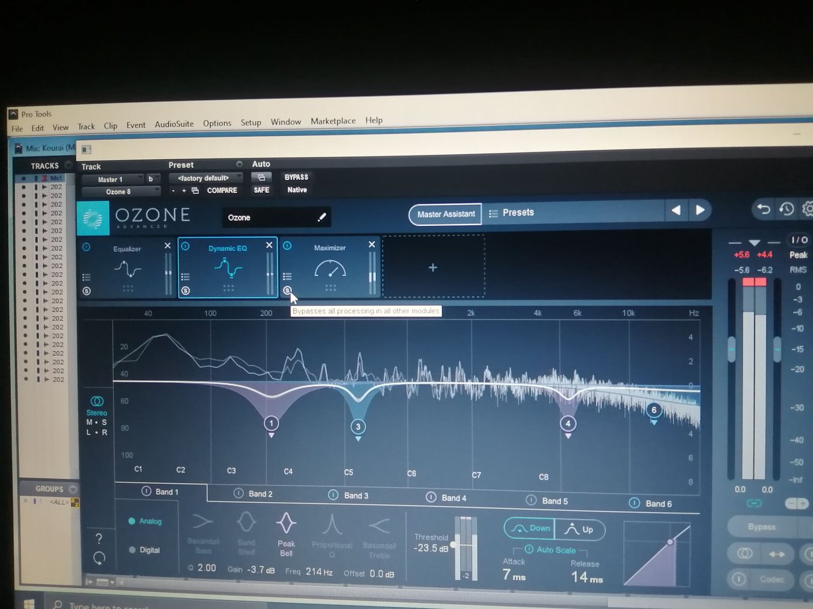This screenshot has height=609, width=813.
Task: Edit preset name with pencil icon
Action: coord(322,217)
